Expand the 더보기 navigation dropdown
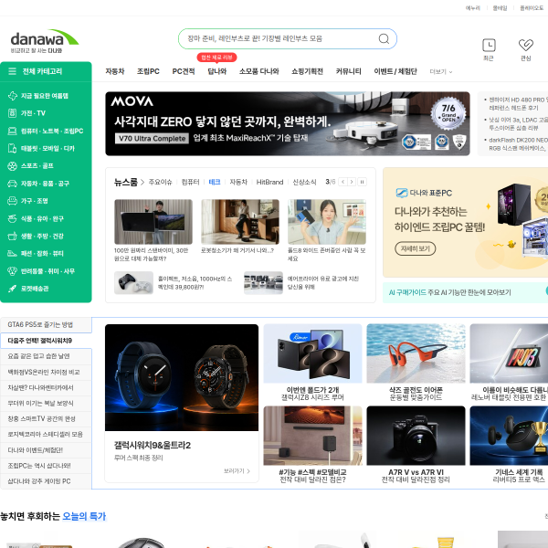Image resolution: width=548 pixels, height=548 pixels. pyautogui.click(x=441, y=71)
